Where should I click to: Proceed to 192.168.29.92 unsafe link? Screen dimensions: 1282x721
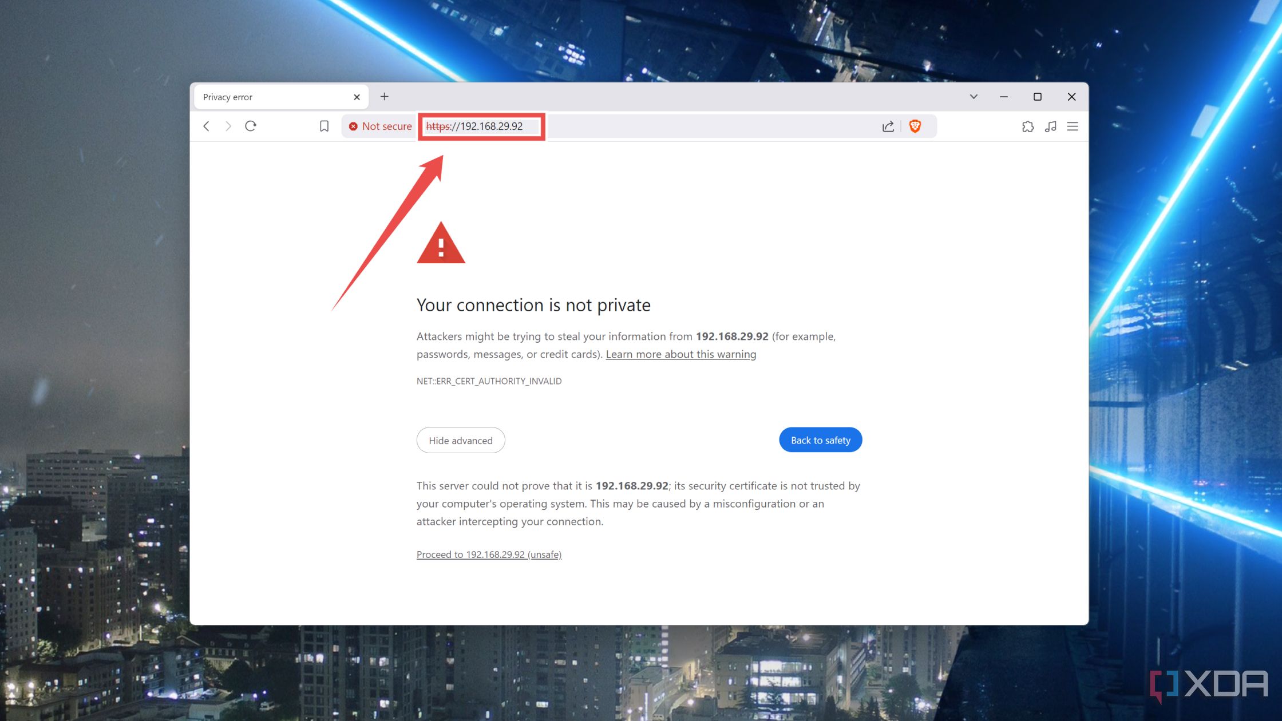pos(489,554)
